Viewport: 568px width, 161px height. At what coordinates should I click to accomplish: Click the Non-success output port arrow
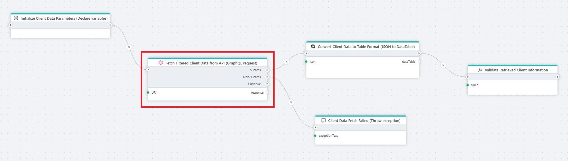click(x=267, y=77)
